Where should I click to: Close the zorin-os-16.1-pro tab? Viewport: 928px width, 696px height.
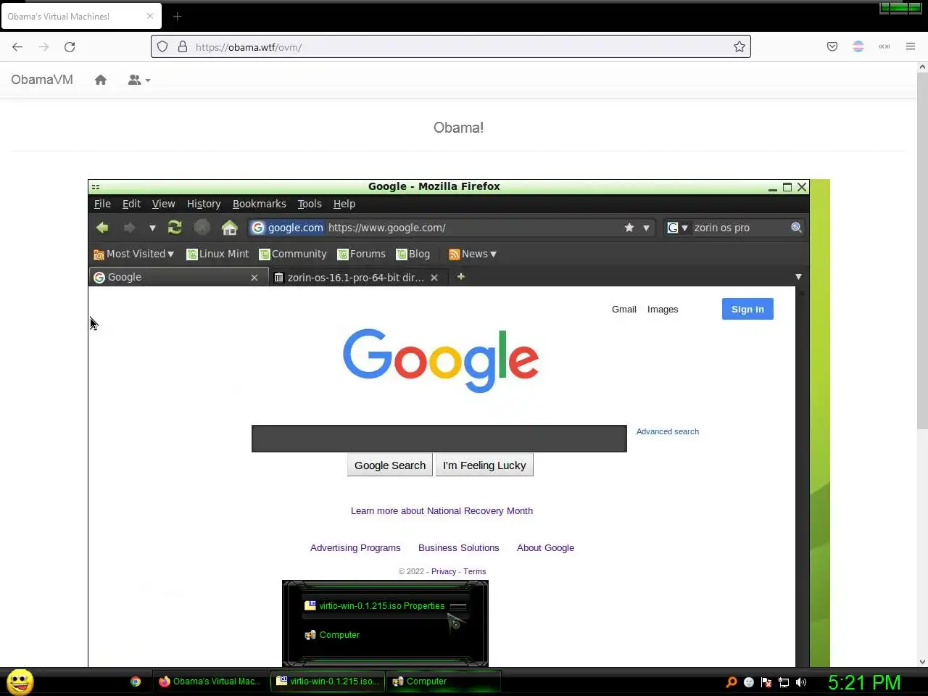click(x=434, y=278)
